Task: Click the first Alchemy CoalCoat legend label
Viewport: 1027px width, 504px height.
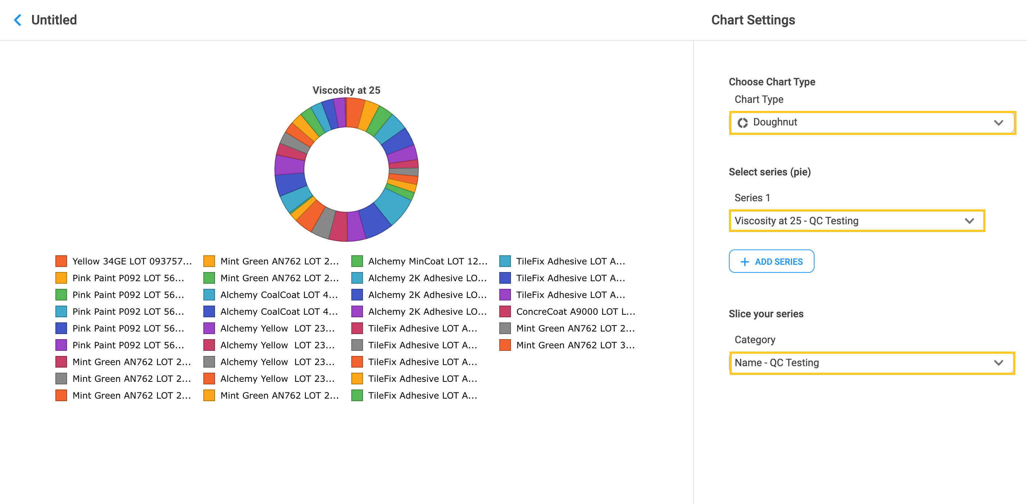Action: (x=279, y=295)
